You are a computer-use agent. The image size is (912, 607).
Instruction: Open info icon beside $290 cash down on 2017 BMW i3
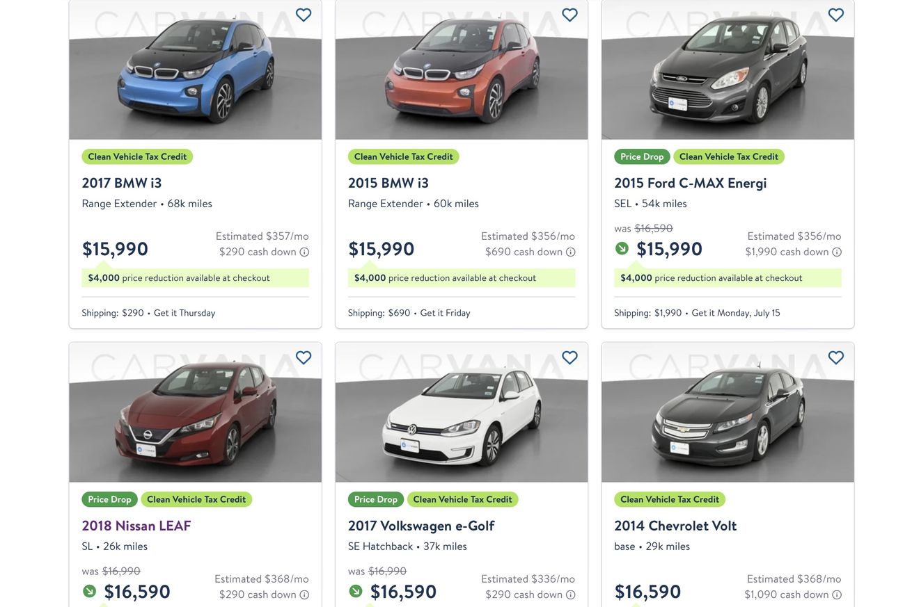coord(304,252)
